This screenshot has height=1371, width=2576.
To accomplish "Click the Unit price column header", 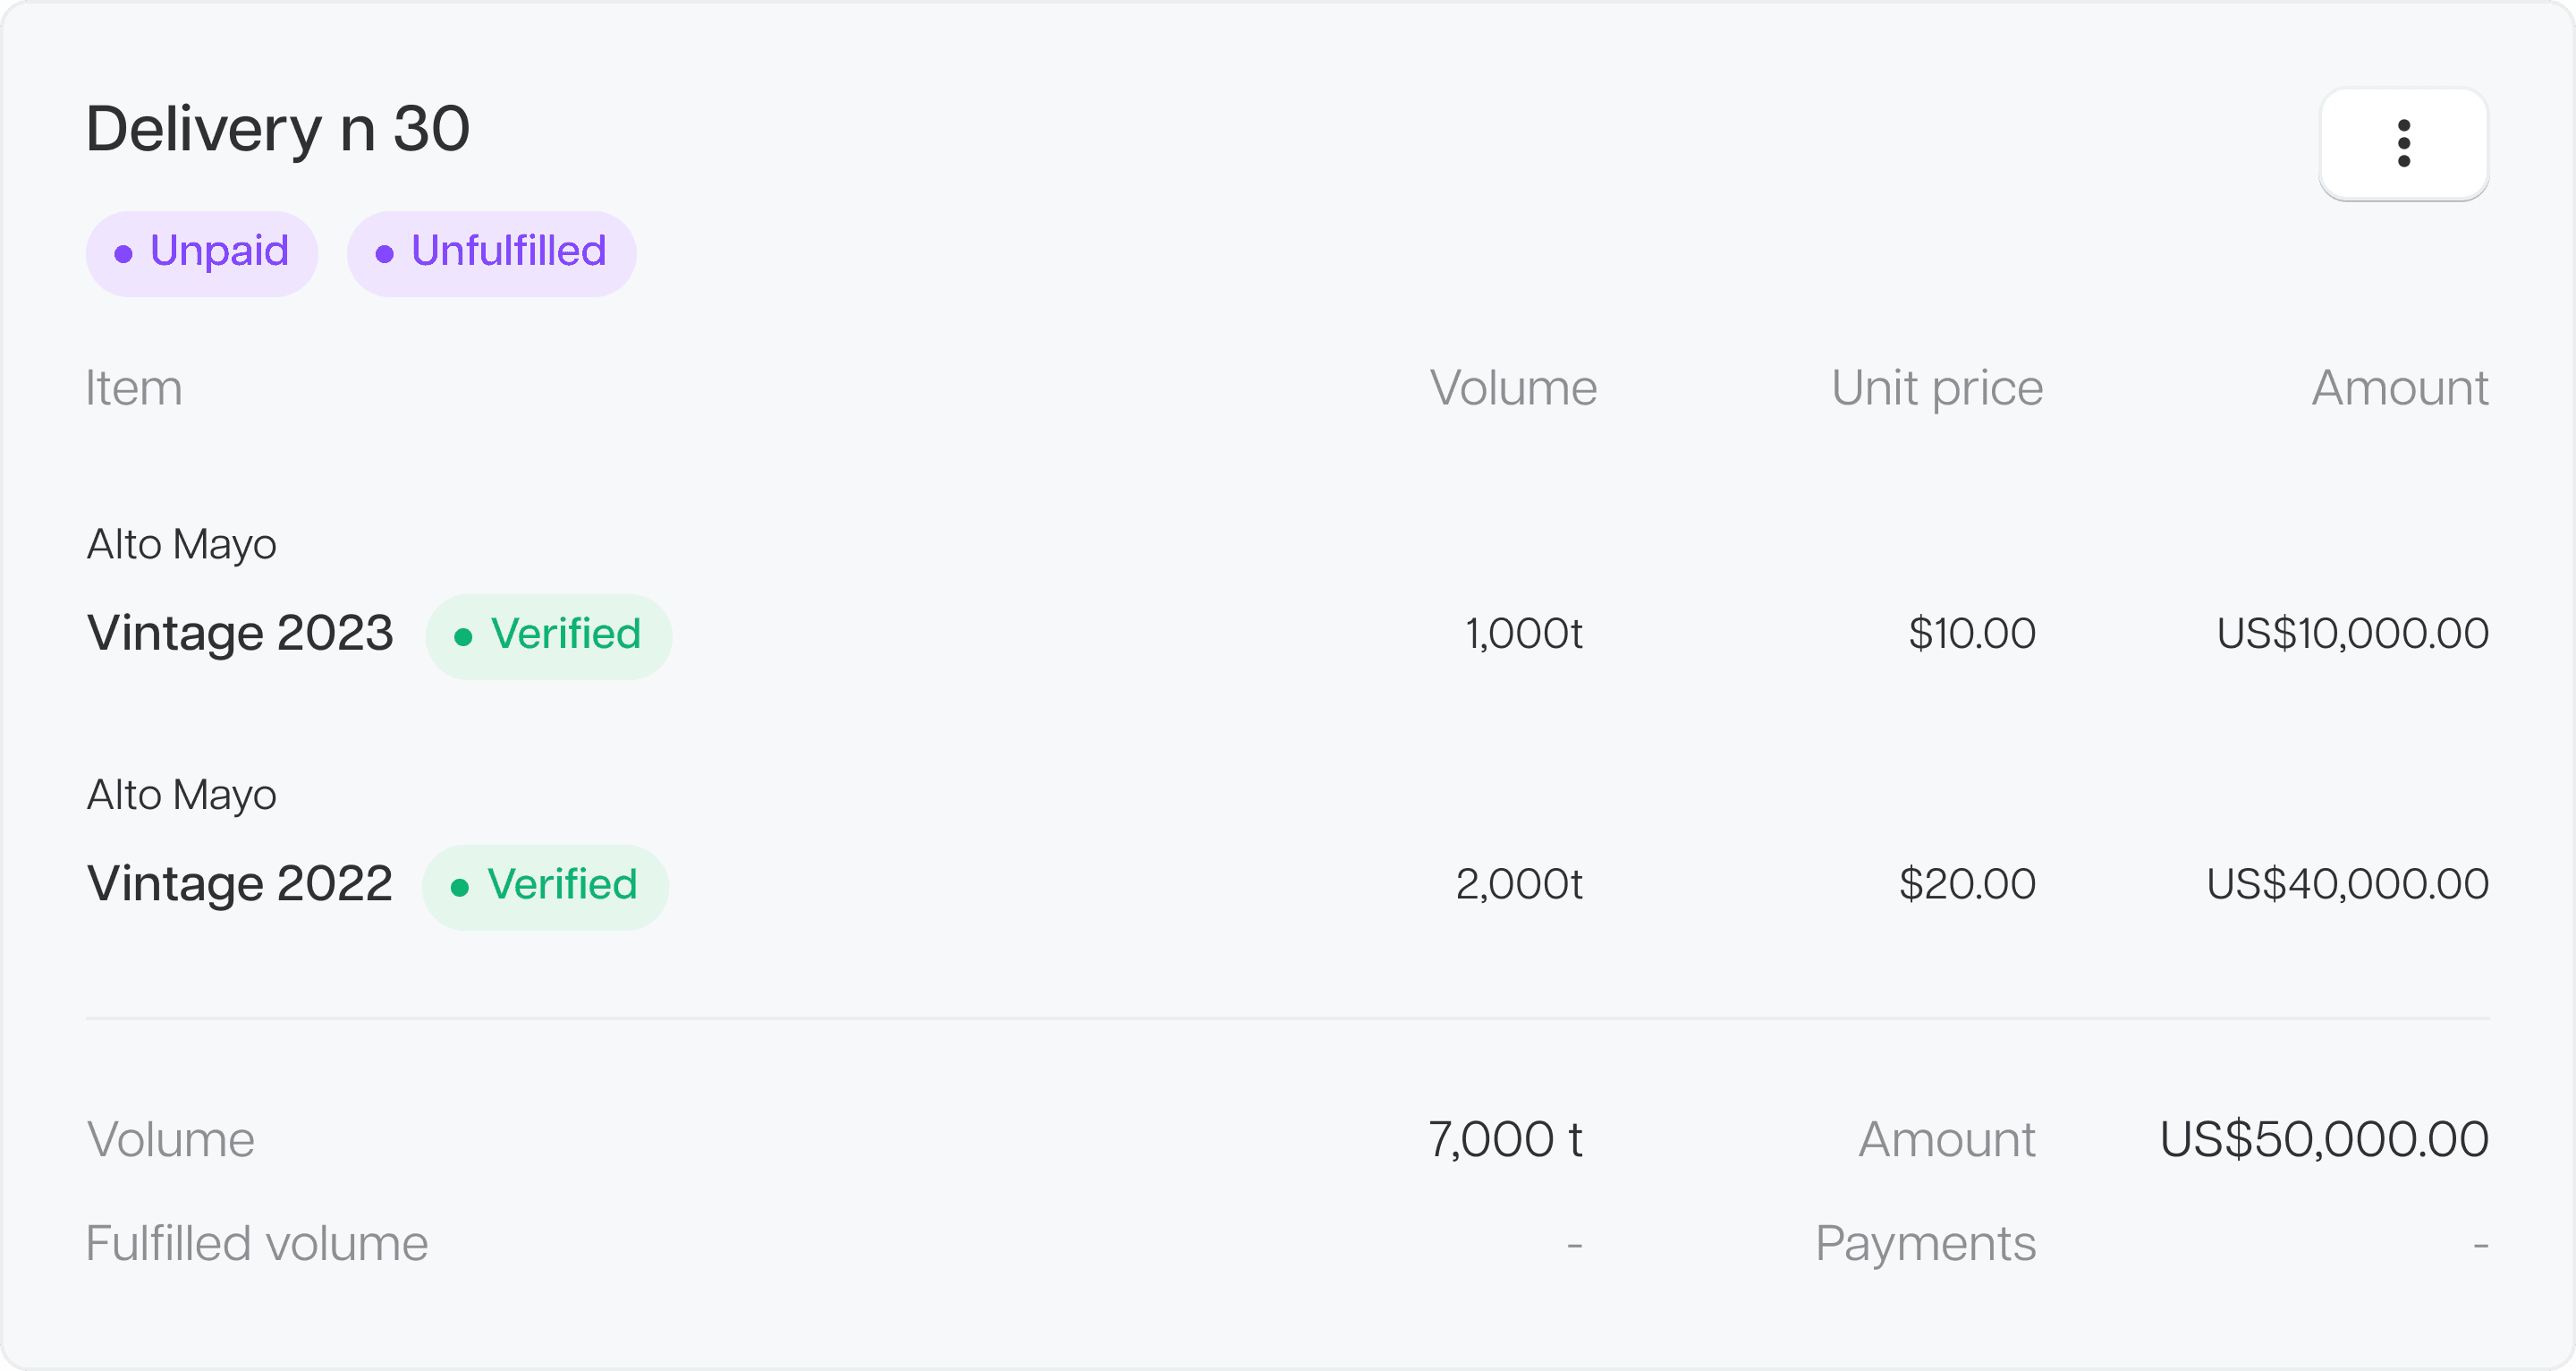I will [1937, 389].
